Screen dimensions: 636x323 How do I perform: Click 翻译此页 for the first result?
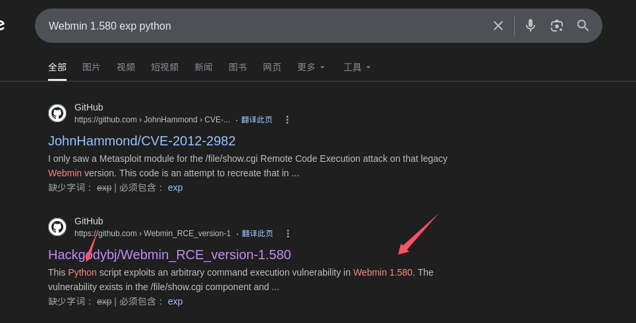pos(257,120)
